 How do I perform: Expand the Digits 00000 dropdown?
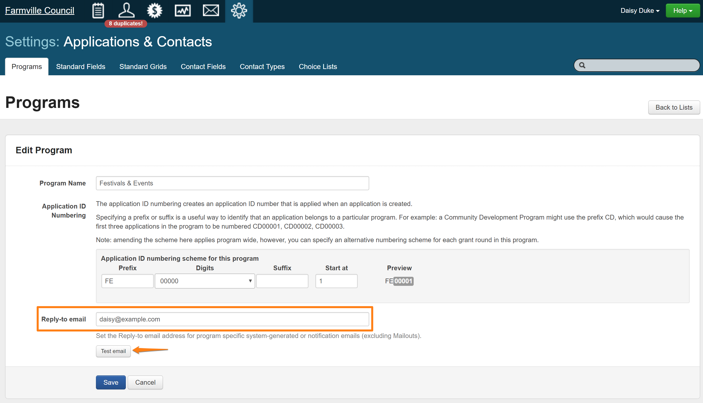[x=205, y=281]
